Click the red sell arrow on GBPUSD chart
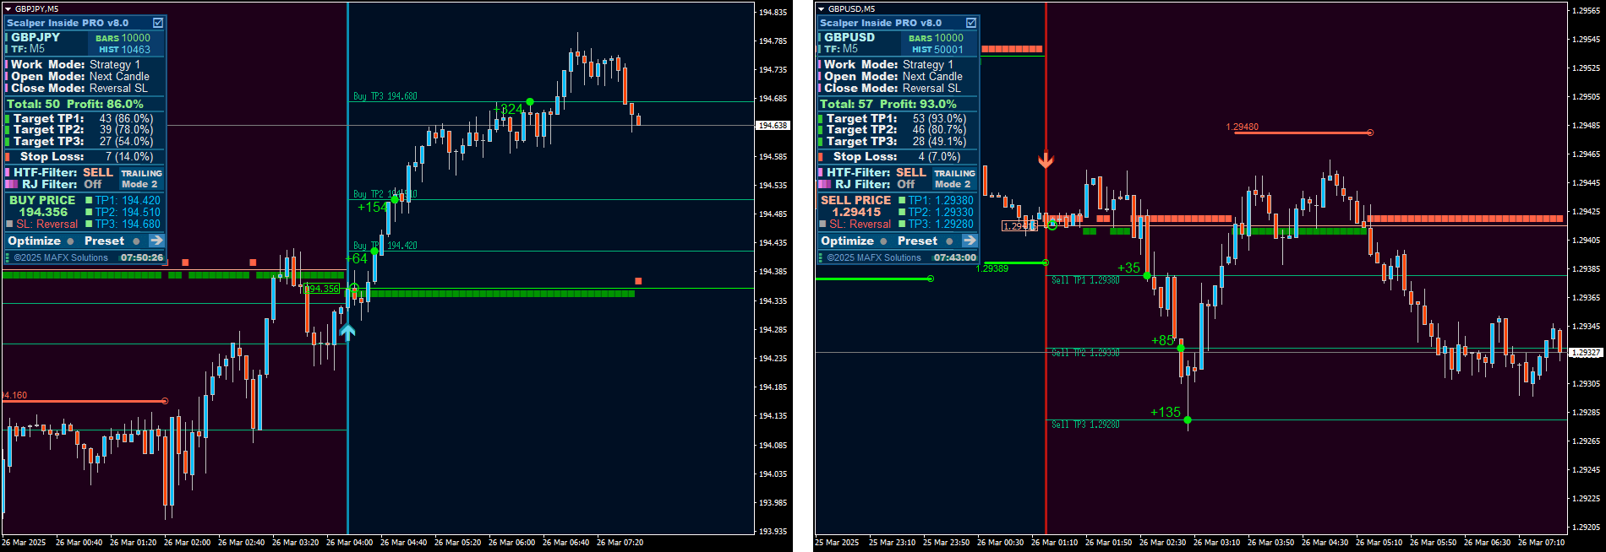 1046,160
